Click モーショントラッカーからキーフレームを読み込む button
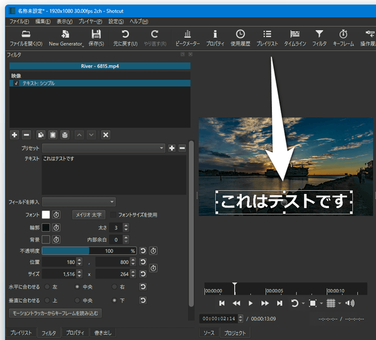The height and width of the screenshot is (340, 376). (x=55, y=313)
